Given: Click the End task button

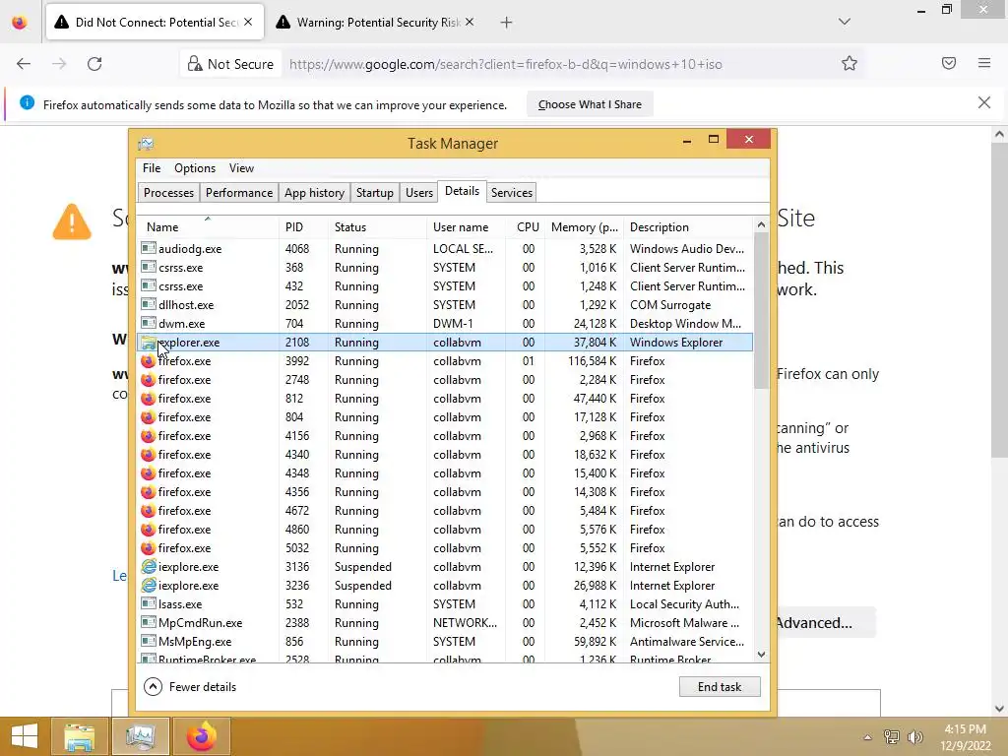Looking at the screenshot, I should (720, 686).
